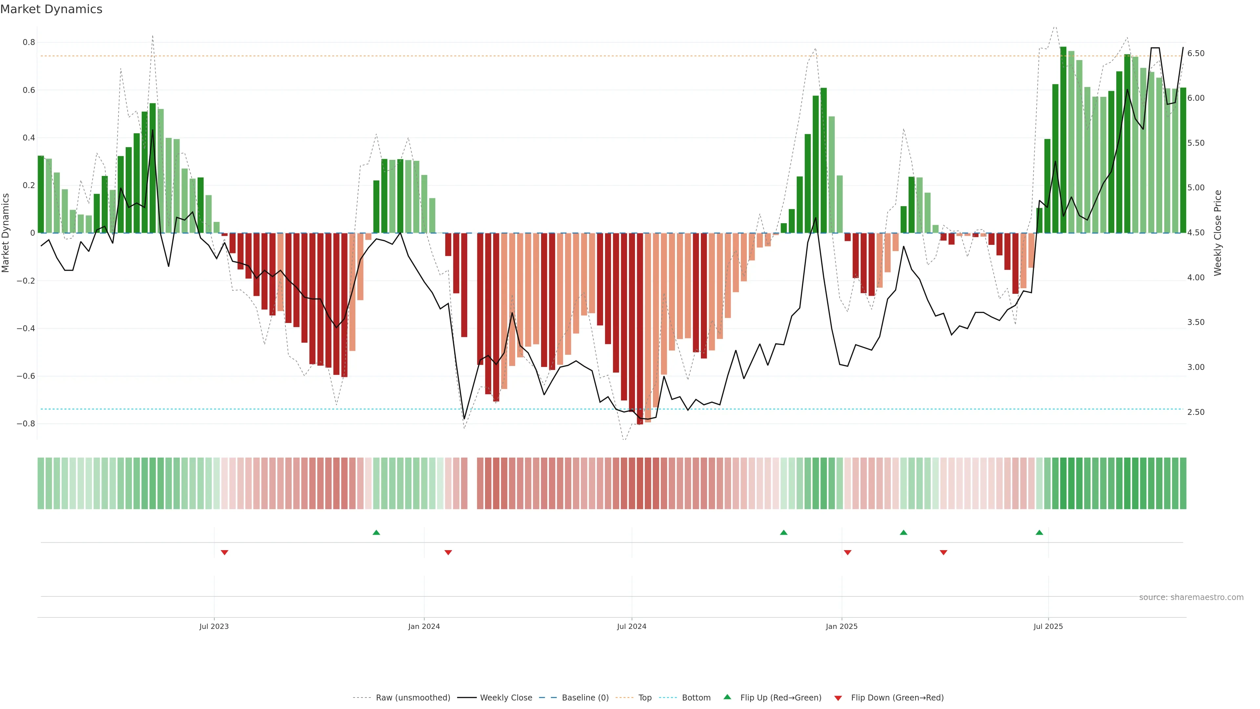Toggle the Weekly Close legend entry

(506, 698)
